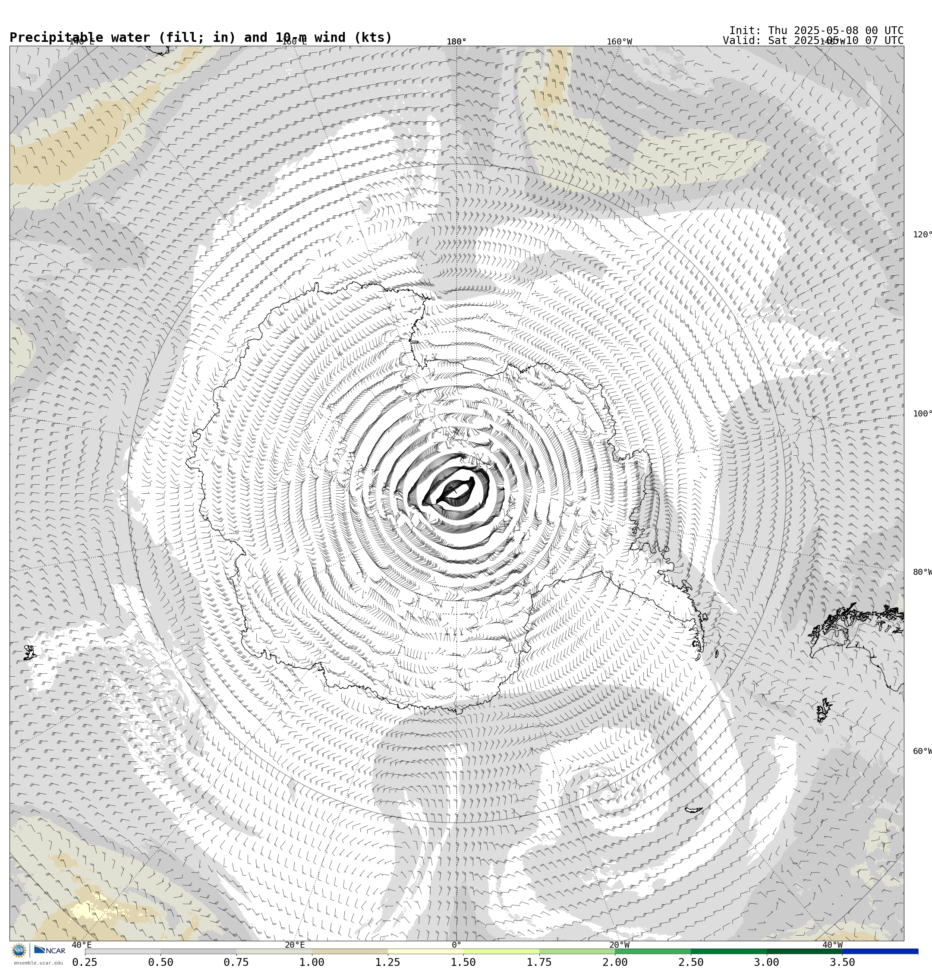Pick the 2.00–2.50 medium green colorbar segment
The height and width of the screenshot is (968, 932).
[653, 951]
